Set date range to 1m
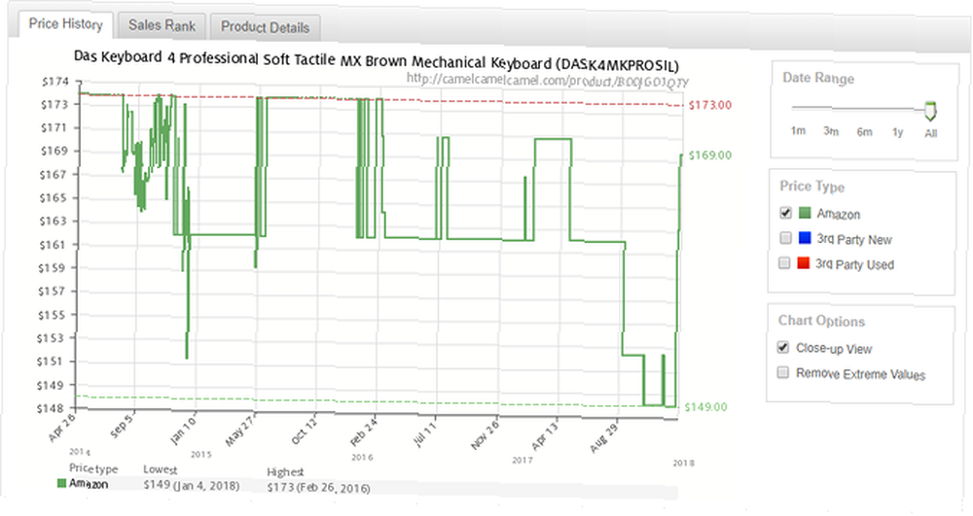 (x=798, y=131)
